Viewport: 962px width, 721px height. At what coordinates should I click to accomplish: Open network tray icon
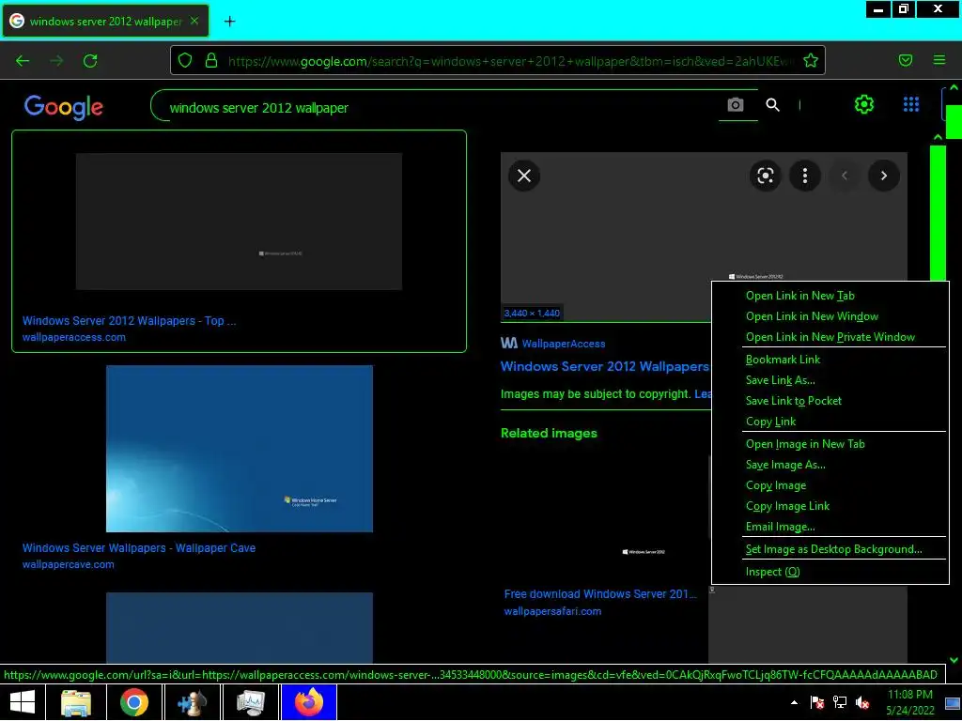coord(839,702)
